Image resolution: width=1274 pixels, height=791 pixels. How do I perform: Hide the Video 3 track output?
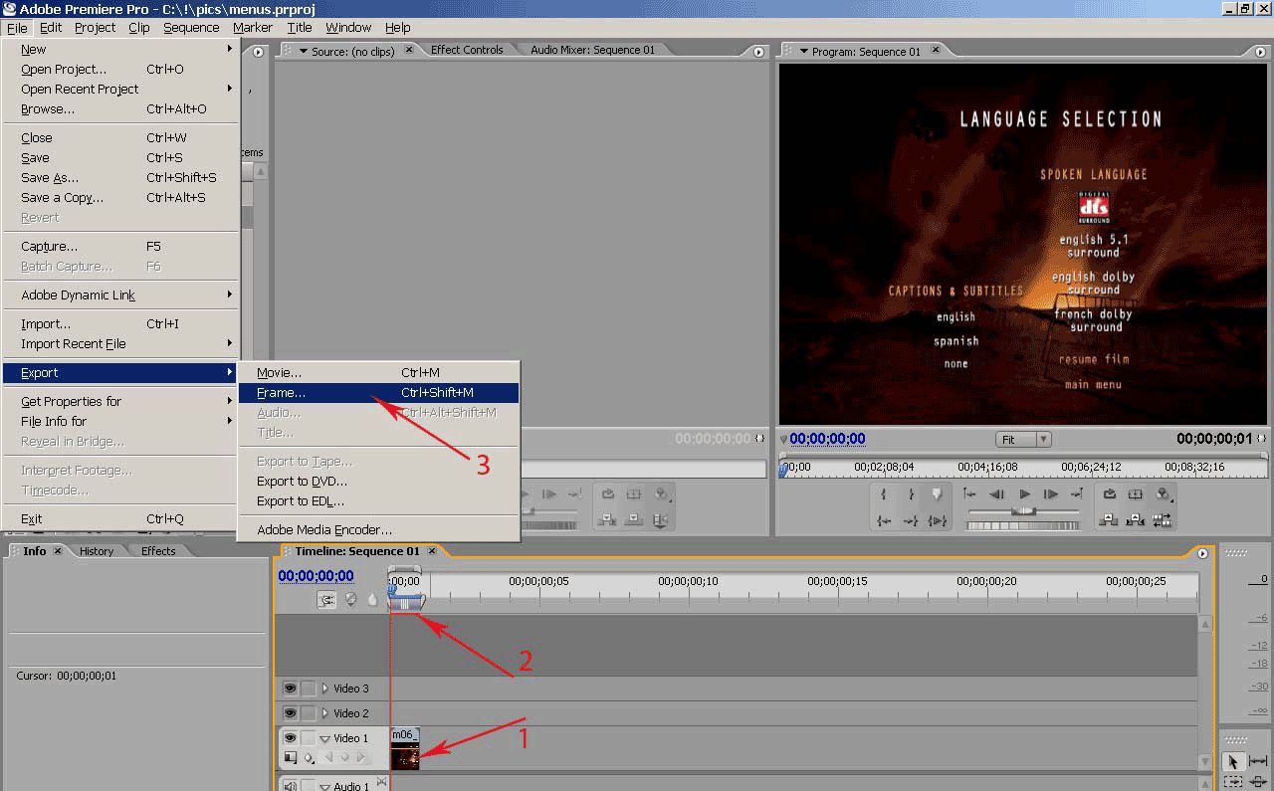coord(290,689)
